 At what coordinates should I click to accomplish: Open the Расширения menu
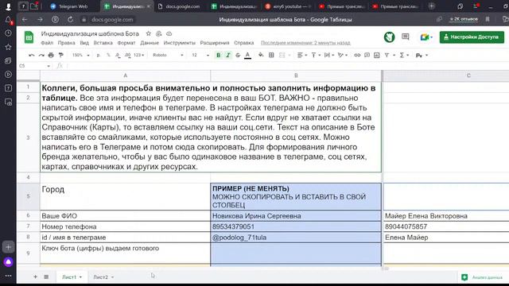(x=215, y=43)
